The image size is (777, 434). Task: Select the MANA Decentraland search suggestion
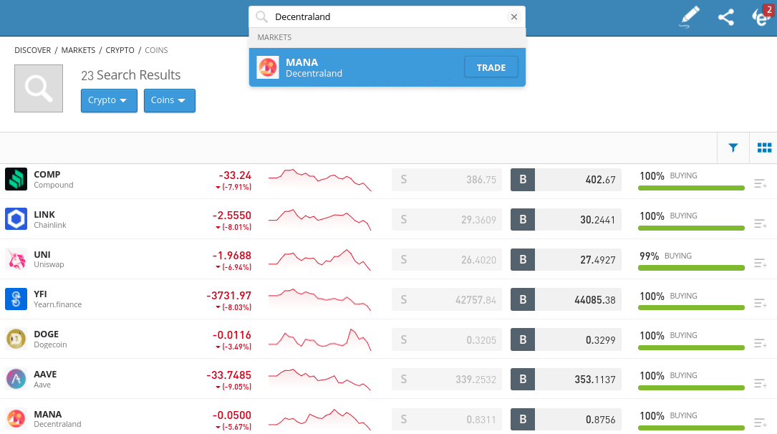[x=387, y=67]
